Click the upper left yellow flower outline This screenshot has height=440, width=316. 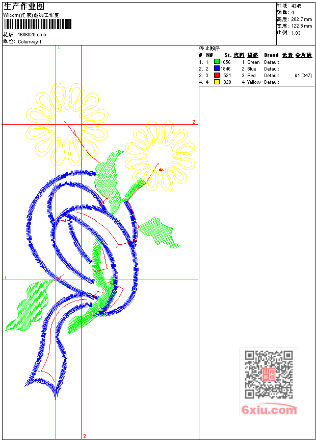[67, 124]
